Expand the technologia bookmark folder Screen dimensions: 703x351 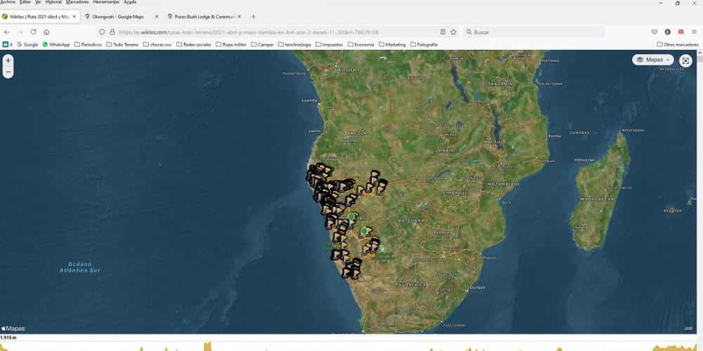295,44
